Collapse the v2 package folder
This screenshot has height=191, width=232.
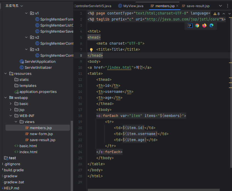coord(26,37)
